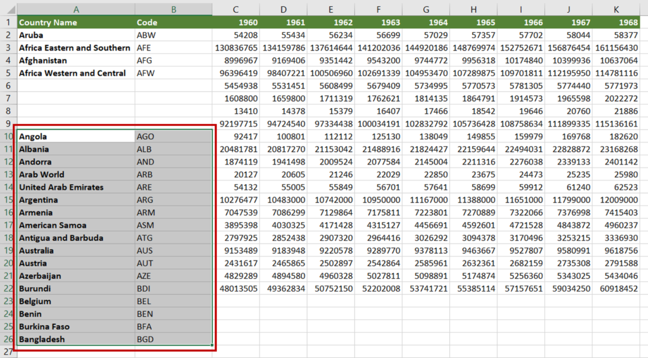The height and width of the screenshot is (358, 648).
Task: Click the AGO code cell
Action: coord(173,136)
